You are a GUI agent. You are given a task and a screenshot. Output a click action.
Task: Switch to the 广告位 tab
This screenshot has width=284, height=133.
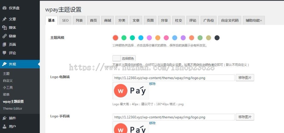pos(209,20)
